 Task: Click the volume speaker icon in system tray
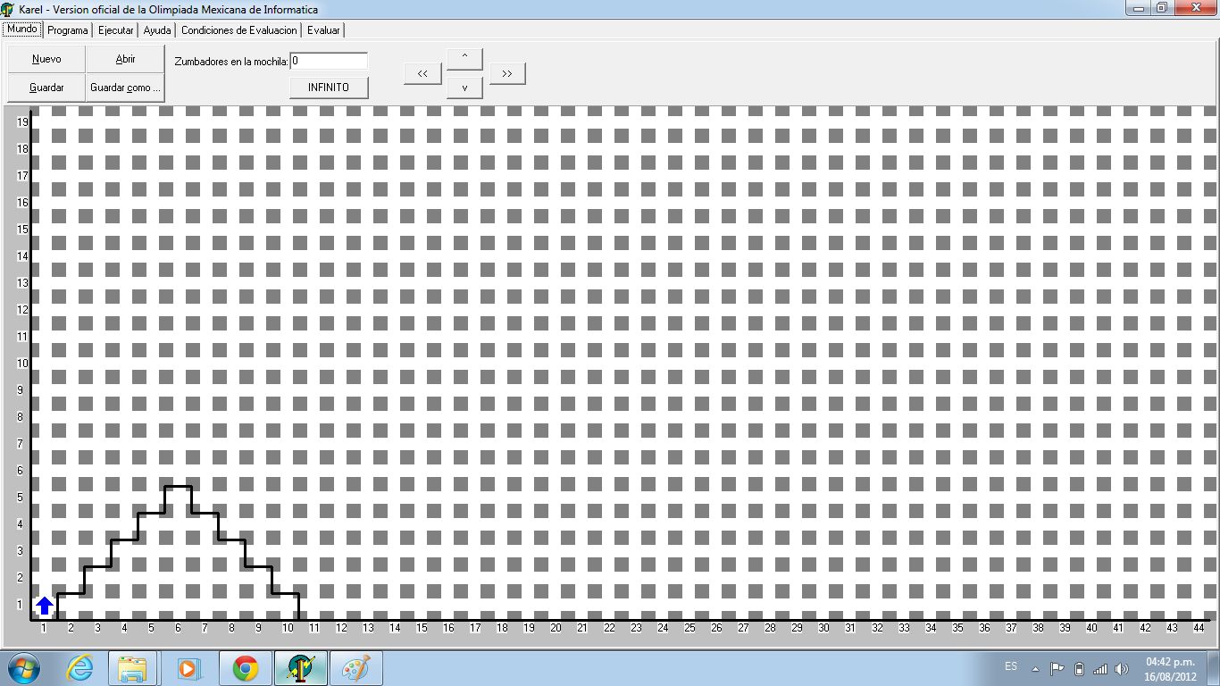pyautogui.click(x=1122, y=668)
